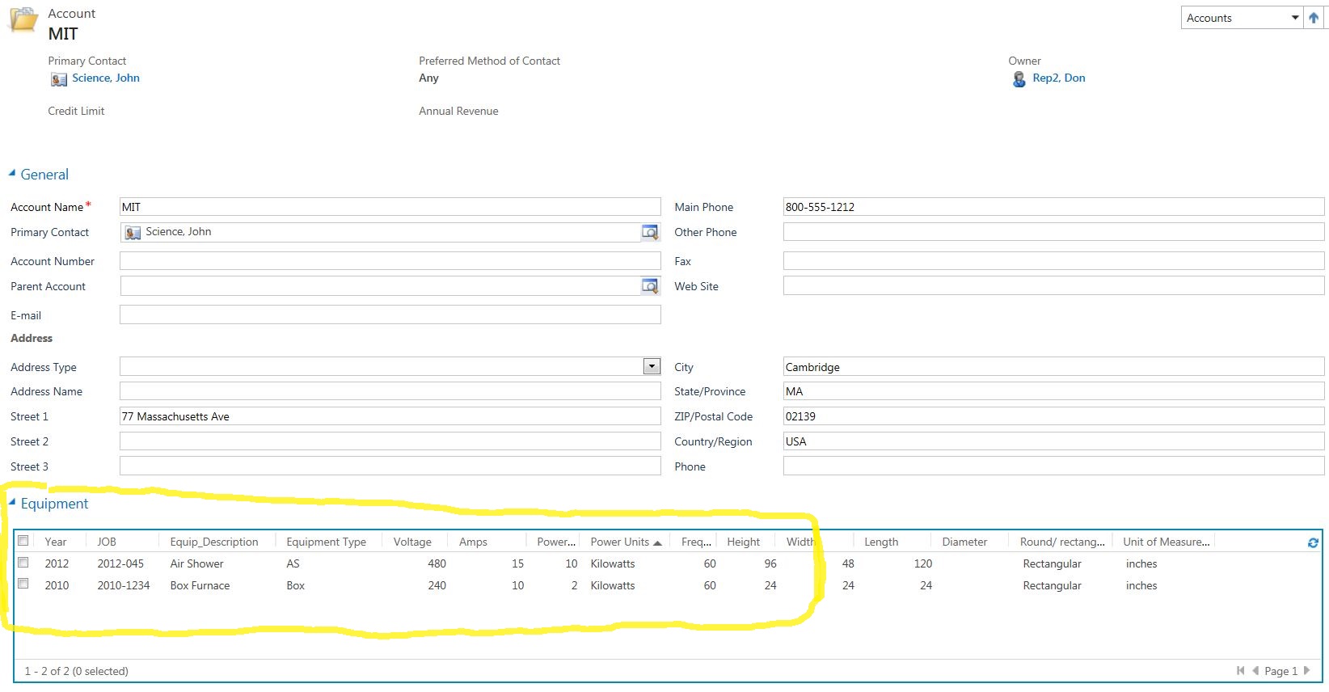Click the Other Phone field
Viewport: 1329px width, 692px height.
pyautogui.click(x=1053, y=232)
